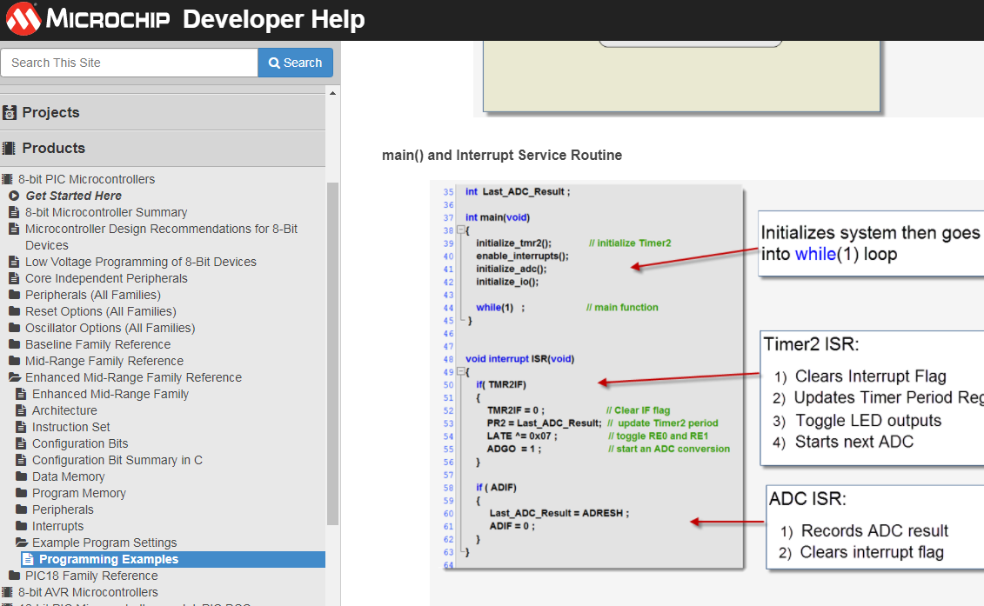Click document icon beside Instruction Set
This screenshot has height=606, width=984.
click(x=21, y=427)
